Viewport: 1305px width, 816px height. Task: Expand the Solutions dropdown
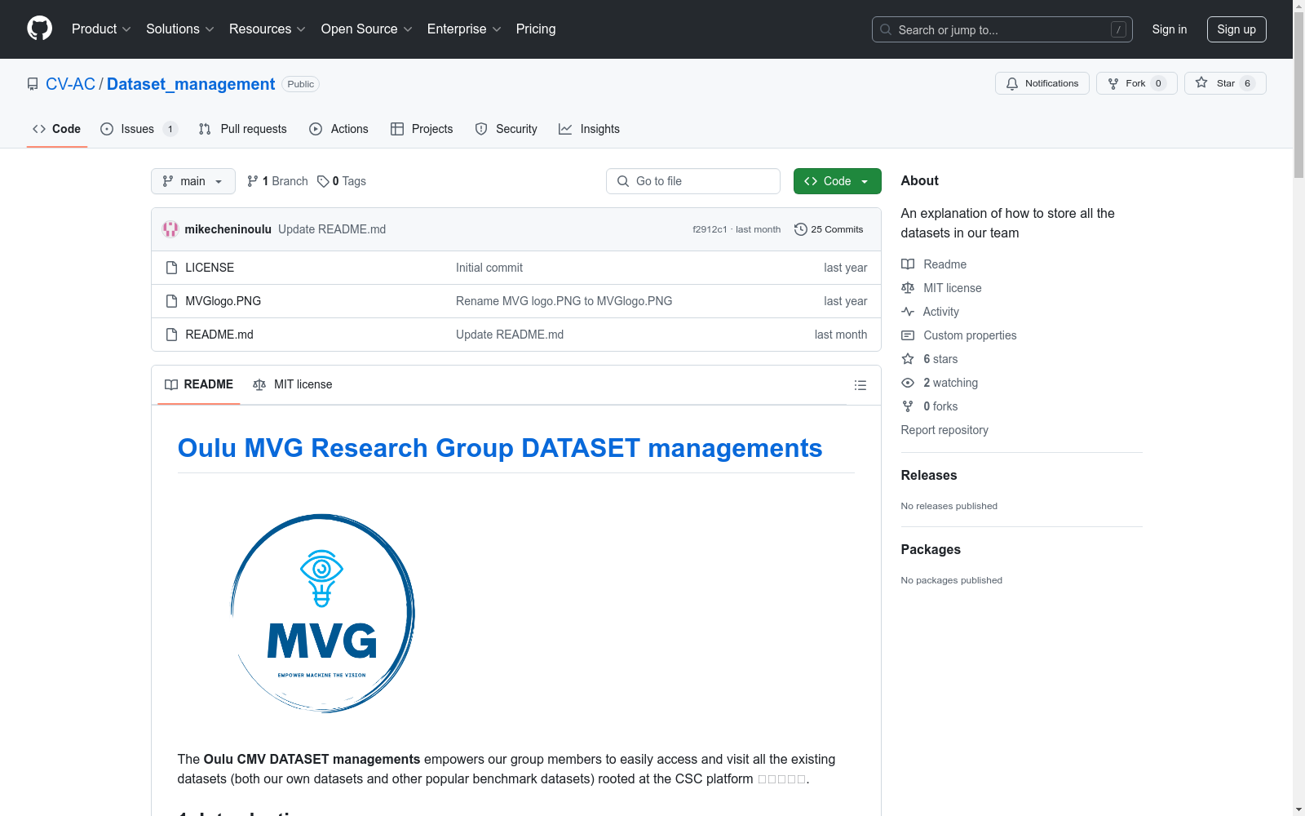click(180, 29)
